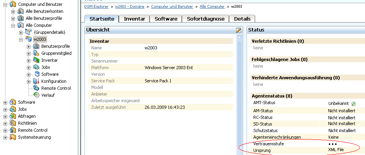Follow the w2003 - Domäne breadcrumb link
Image resolution: width=365 pixels, height=155 pixels.
(130, 7)
